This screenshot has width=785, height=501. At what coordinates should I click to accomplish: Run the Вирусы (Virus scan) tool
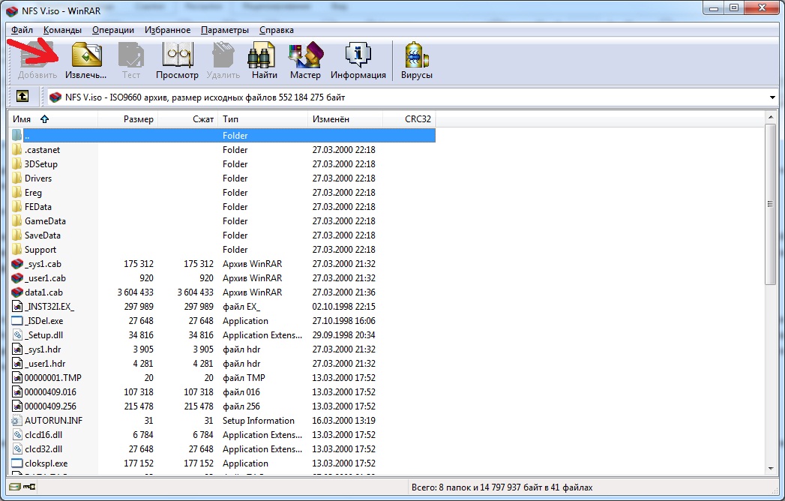tap(417, 55)
